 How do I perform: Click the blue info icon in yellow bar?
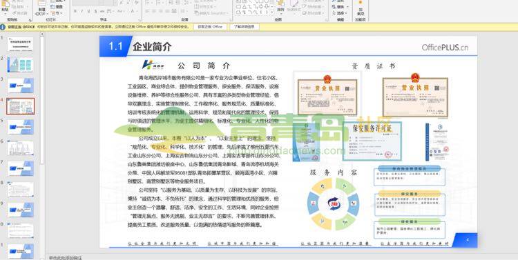coord(3,27)
